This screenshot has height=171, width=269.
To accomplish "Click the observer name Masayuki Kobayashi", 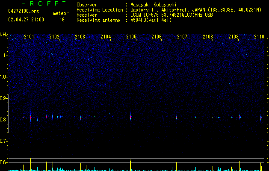I will 154,5.
